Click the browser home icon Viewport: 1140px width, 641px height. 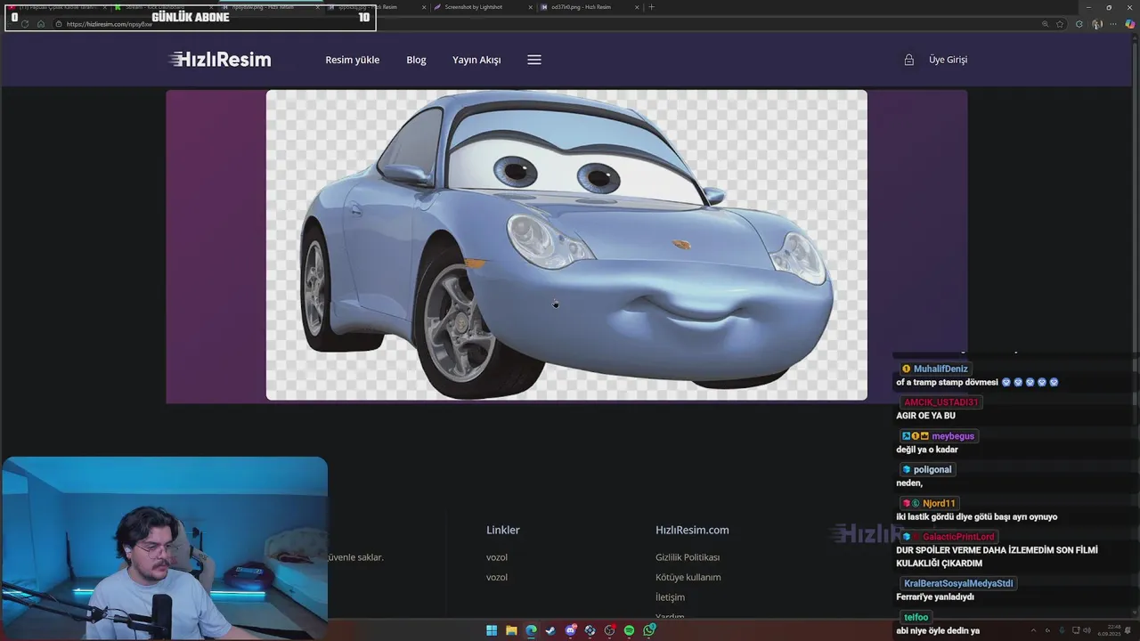[41, 24]
